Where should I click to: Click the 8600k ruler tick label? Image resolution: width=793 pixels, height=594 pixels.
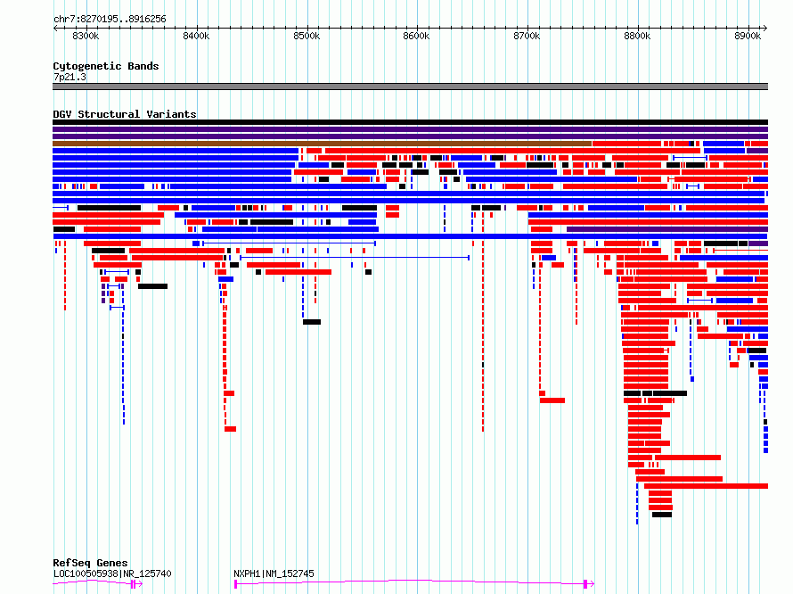(x=416, y=36)
